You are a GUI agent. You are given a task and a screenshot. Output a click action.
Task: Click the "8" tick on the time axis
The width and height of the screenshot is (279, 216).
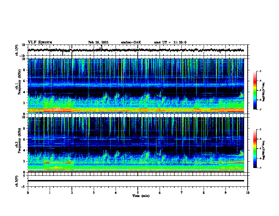tap(204, 193)
